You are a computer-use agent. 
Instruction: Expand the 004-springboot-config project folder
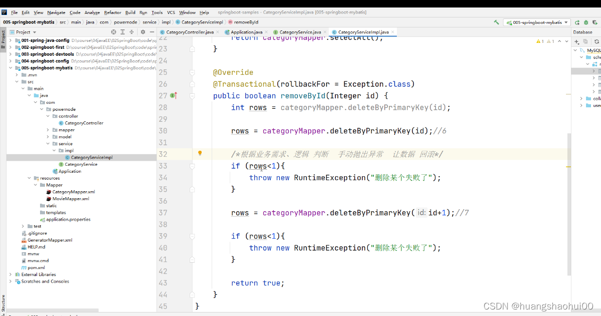coord(11,60)
